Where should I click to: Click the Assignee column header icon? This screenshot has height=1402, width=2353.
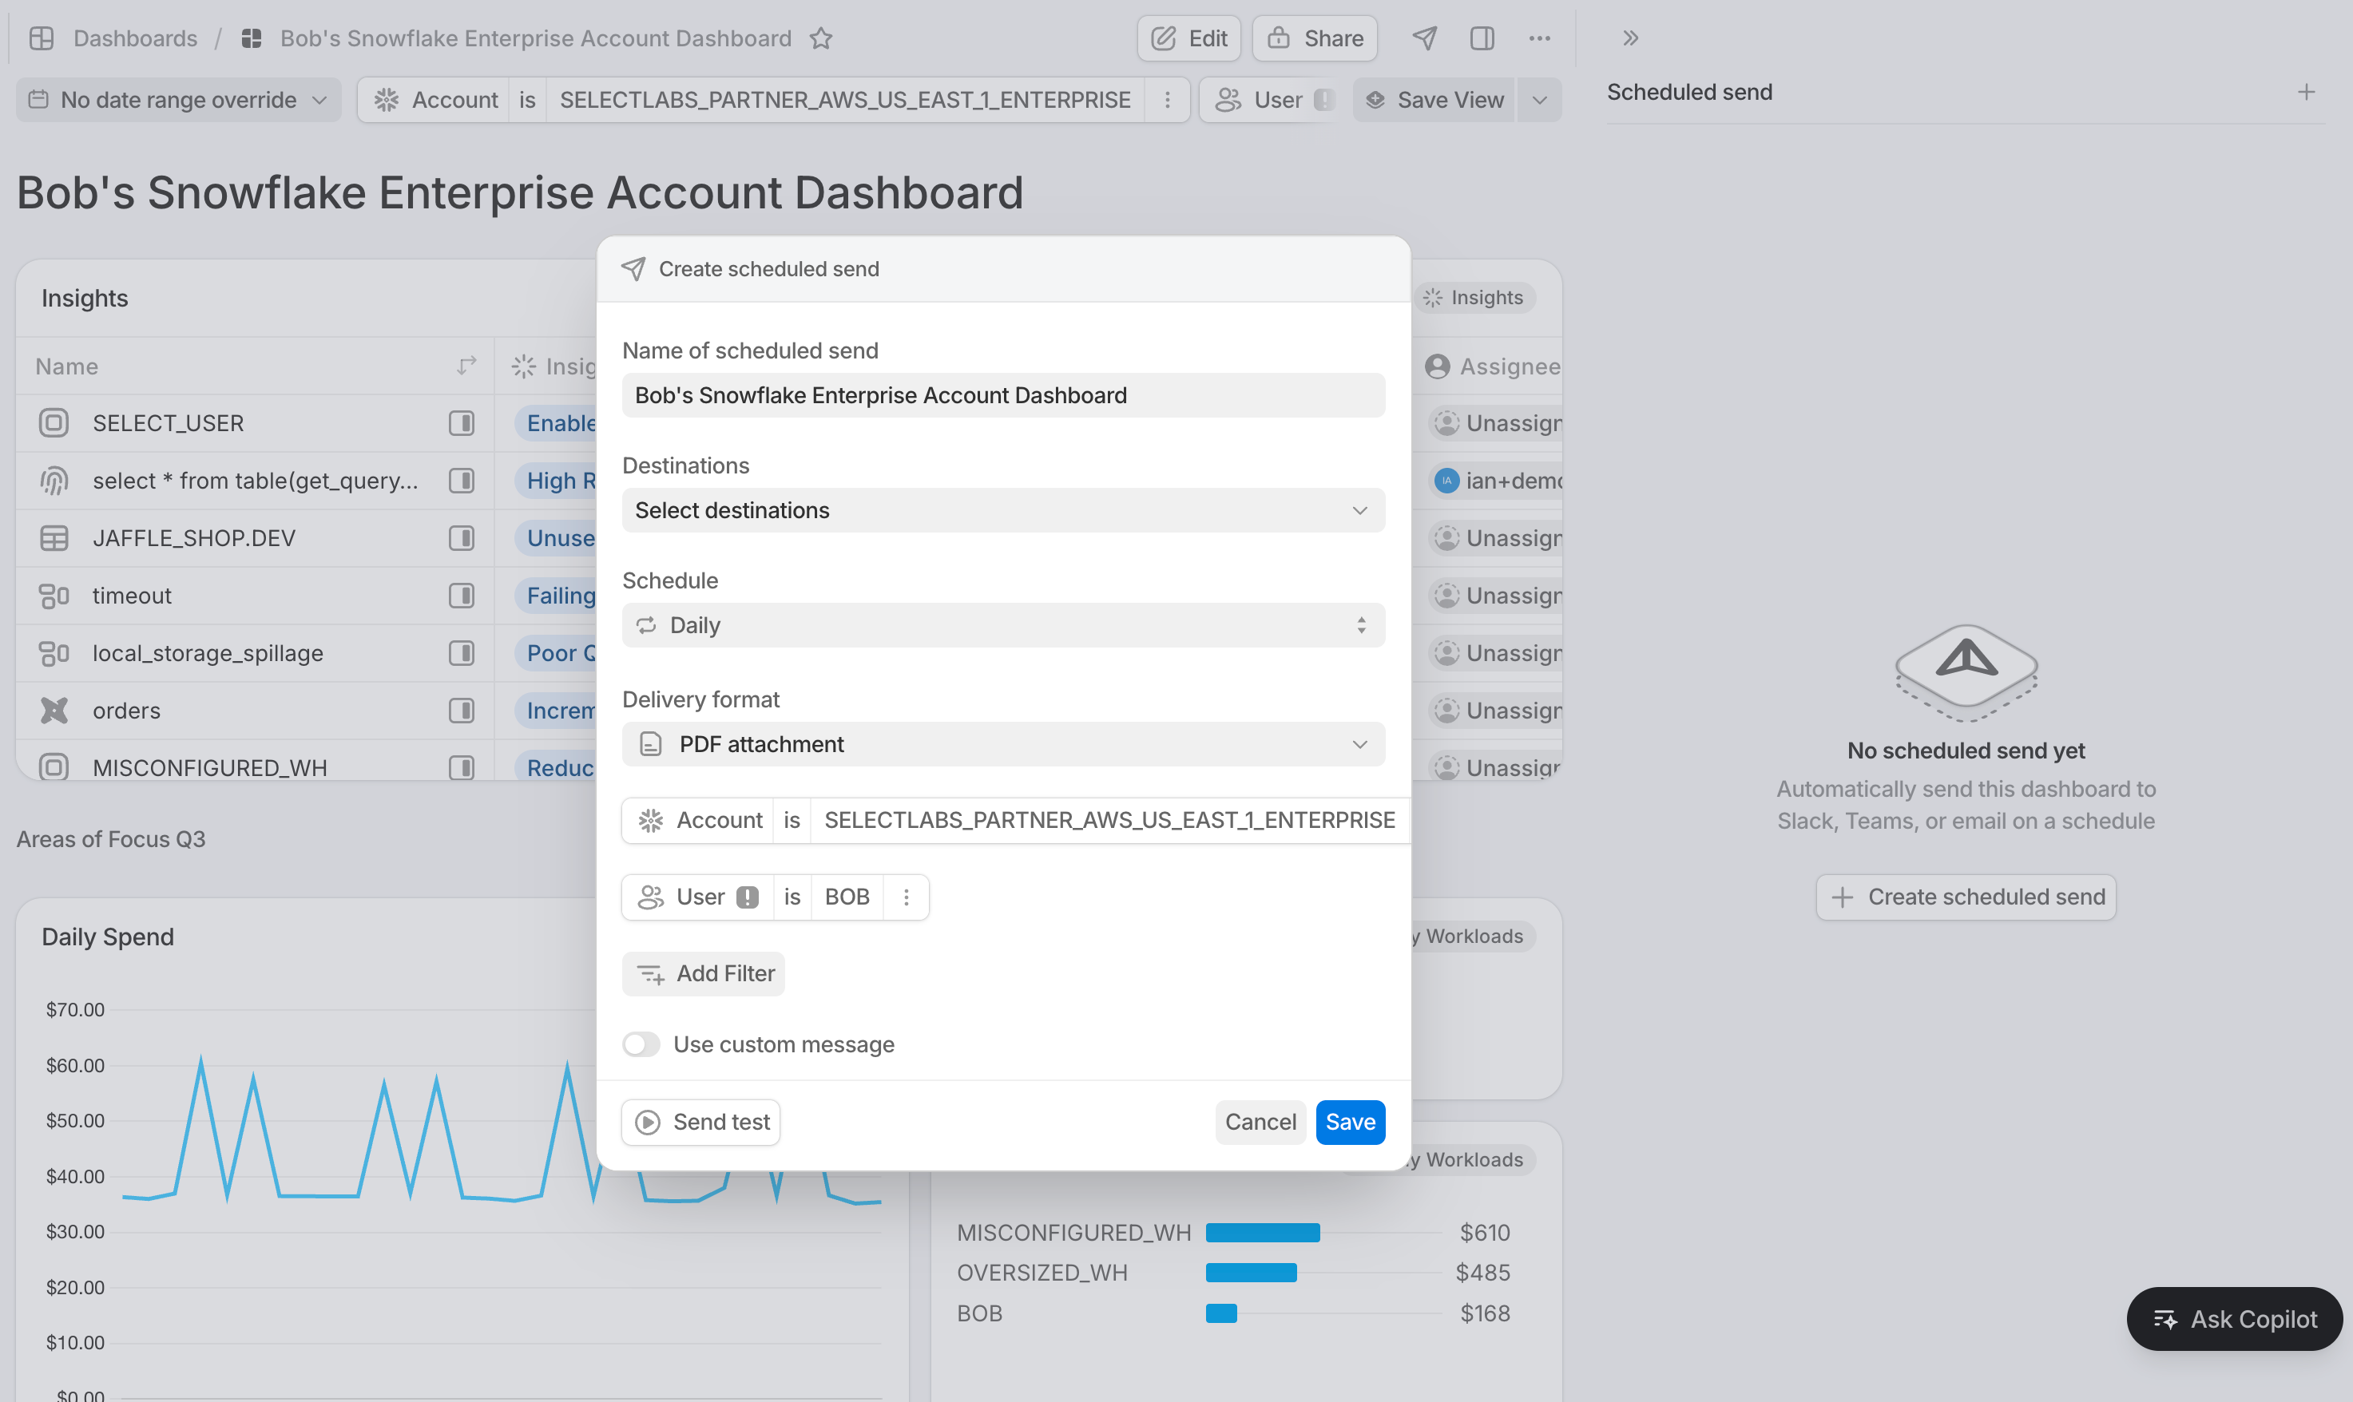click(x=1438, y=366)
